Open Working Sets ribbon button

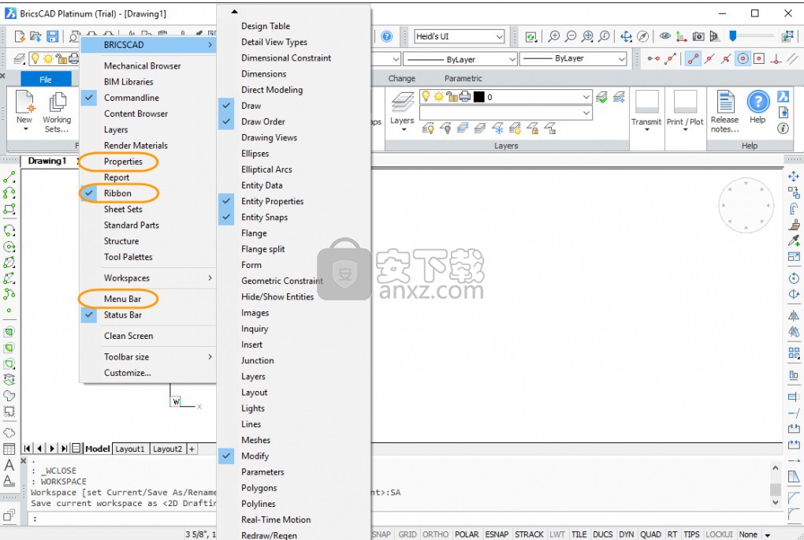pyautogui.click(x=57, y=112)
